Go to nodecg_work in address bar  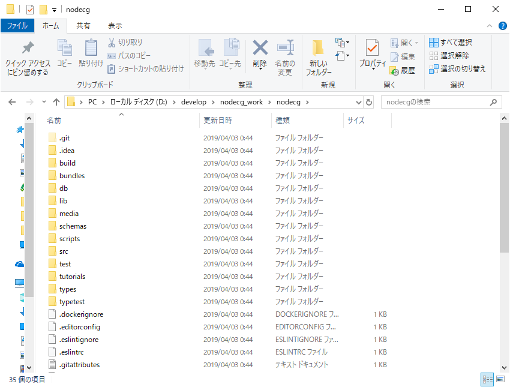(x=241, y=102)
